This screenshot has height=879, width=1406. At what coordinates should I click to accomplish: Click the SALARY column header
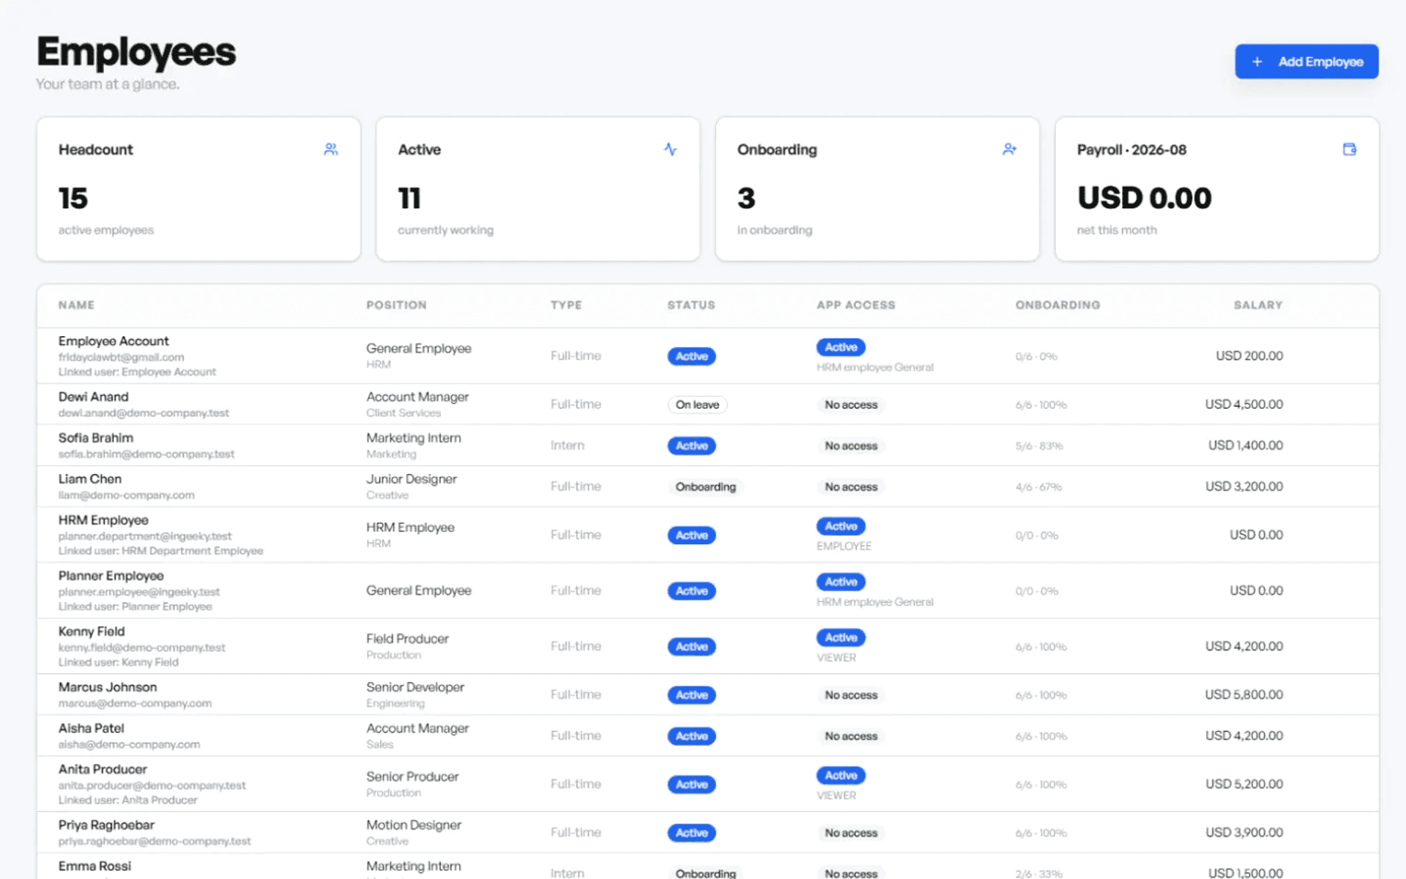[1258, 305]
